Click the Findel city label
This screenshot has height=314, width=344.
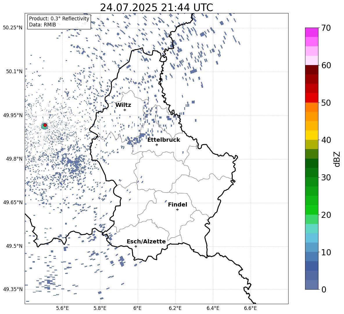(x=178, y=204)
